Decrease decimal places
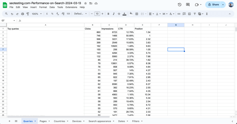This screenshot has height=124, width=237. click(x=57, y=14)
